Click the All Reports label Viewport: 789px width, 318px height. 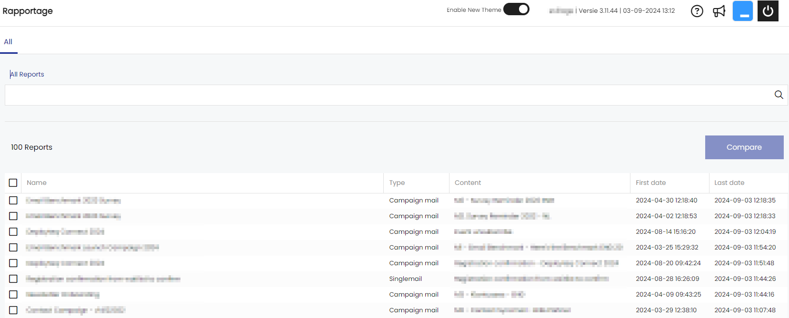tap(28, 74)
